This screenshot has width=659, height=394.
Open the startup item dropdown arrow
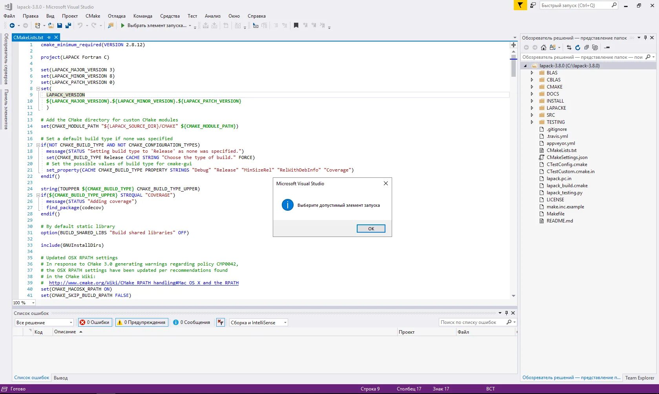[190, 26]
